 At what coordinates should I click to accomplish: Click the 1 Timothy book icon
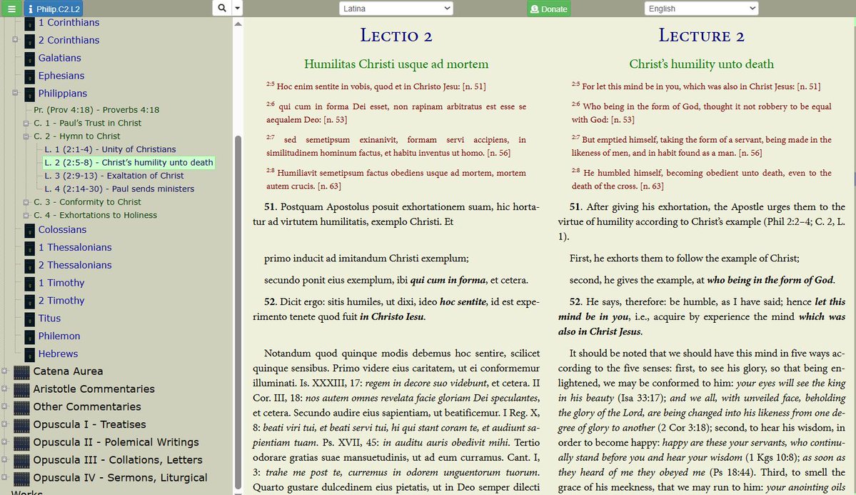(29, 284)
